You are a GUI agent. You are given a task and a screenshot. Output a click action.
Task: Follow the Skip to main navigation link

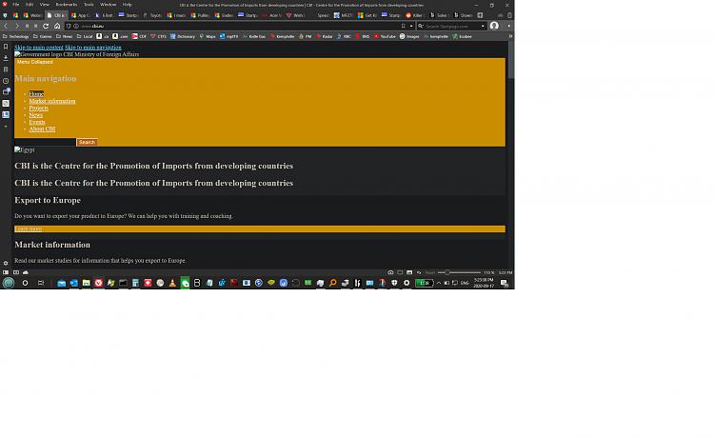(93, 48)
